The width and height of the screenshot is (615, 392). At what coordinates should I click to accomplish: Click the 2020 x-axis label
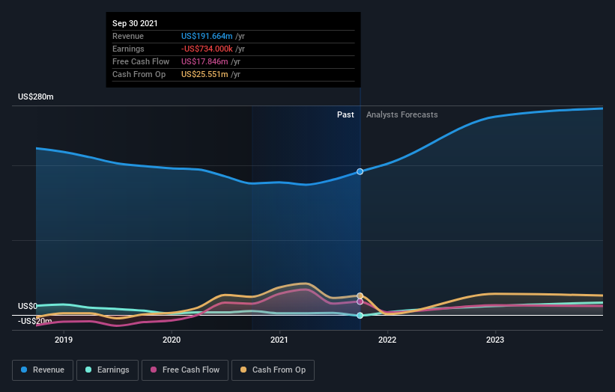[172, 340]
